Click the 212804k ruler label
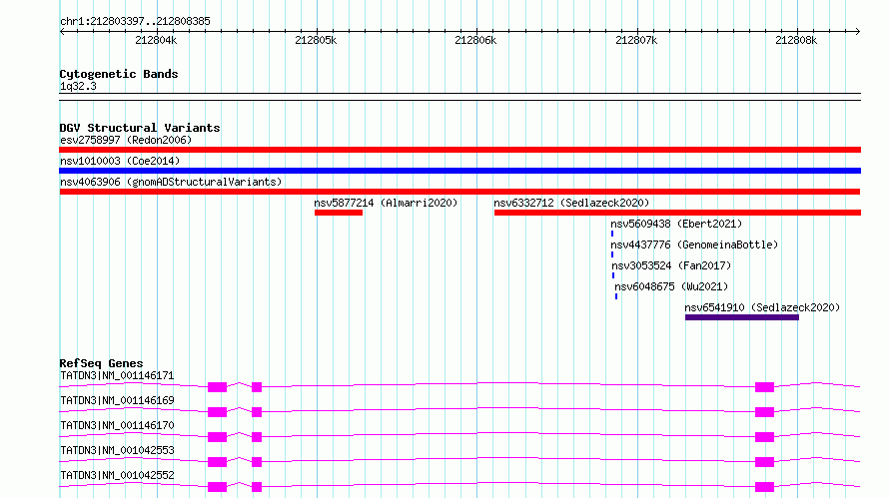 pyautogui.click(x=156, y=40)
